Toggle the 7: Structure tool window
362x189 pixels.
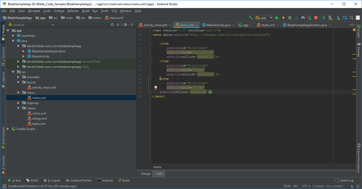3,56
